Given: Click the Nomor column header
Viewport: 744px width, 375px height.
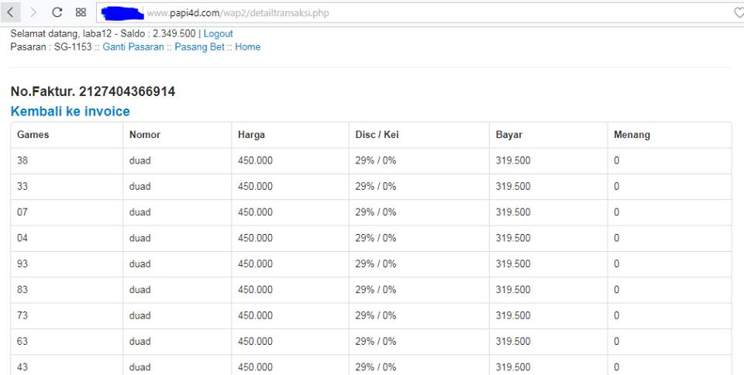Looking at the screenshot, I should pos(145,135).
